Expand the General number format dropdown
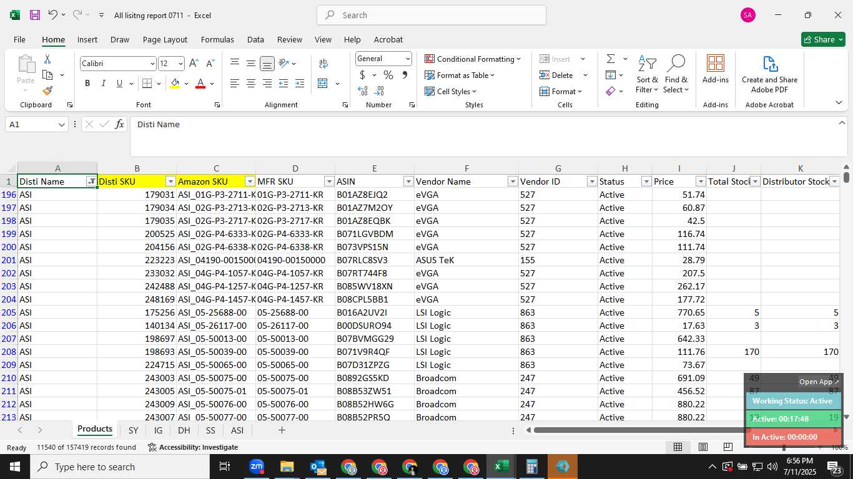 (408, 59)
